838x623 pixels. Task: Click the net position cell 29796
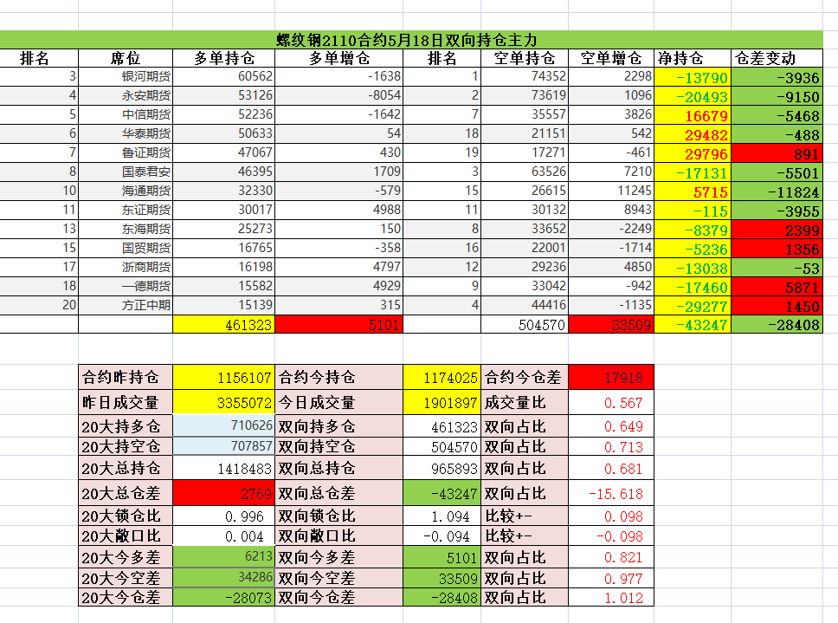pos(693,153)
